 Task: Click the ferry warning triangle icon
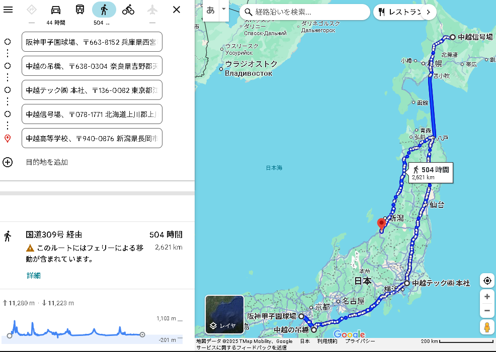pyautogui.click(x=30, y=248)
